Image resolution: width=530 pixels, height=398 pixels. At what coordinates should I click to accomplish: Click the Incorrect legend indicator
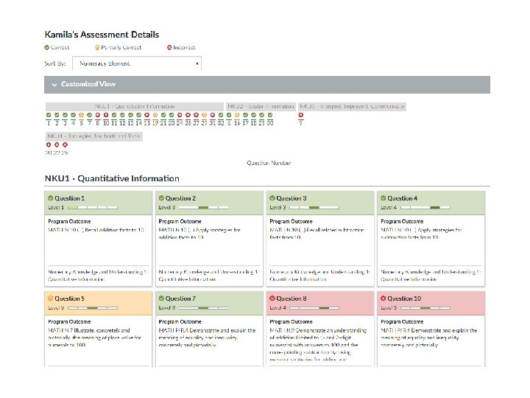coord(169,47)
